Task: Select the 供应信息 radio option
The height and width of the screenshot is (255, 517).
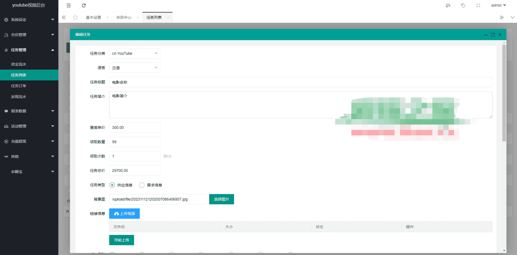Action: coord(112,185)
